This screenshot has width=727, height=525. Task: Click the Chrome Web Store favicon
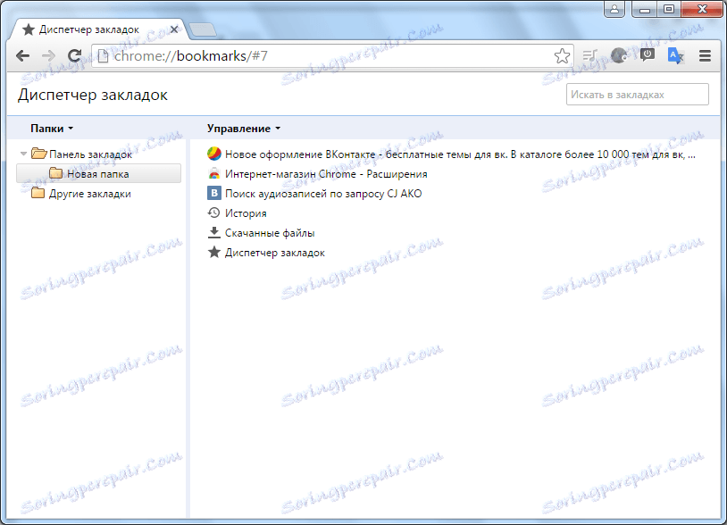[213, 174]
